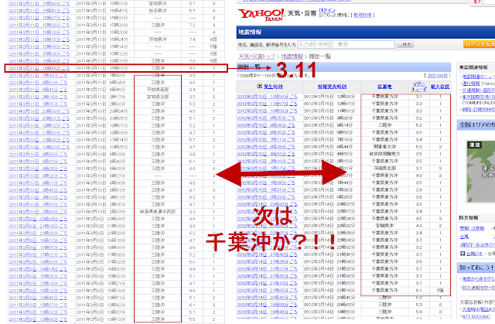The image size is (495, 324).
Task: Click the 津波 map thumbnail
Action: pyautogui.click(x=481, y=172)
